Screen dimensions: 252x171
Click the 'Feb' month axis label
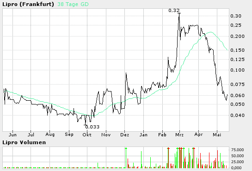click(x=162, y=134)
